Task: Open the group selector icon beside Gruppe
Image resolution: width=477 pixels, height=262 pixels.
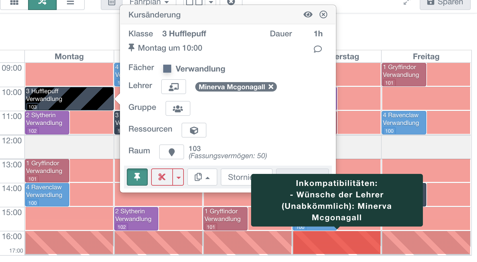Action: pyautogui.click(x=178, y=108)
